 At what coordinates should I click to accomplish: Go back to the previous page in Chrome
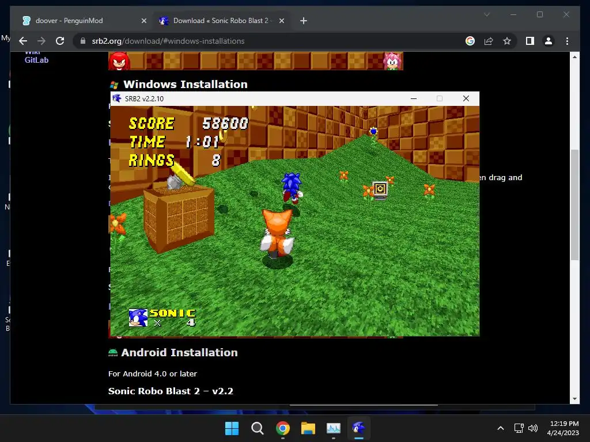(23, 41)
